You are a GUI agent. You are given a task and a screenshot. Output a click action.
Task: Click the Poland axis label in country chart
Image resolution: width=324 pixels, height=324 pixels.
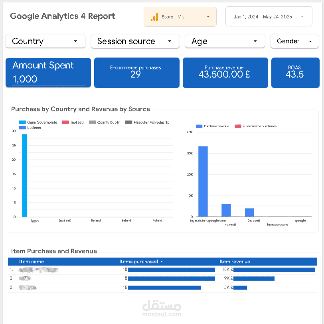(157, 221)
